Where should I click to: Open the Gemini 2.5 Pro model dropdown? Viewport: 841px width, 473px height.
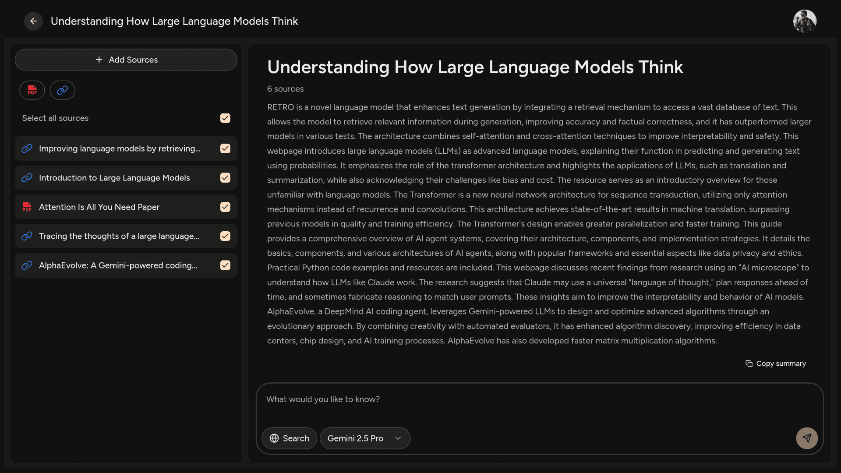tap(355, 438)
